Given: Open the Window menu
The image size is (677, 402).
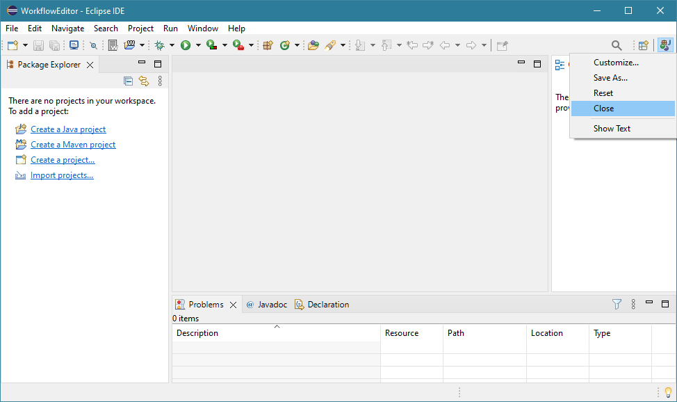Looking at the screenshot, I should 203,29.
